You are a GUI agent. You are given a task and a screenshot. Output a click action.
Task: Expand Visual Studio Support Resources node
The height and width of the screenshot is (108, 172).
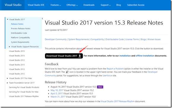pos(9,47)
